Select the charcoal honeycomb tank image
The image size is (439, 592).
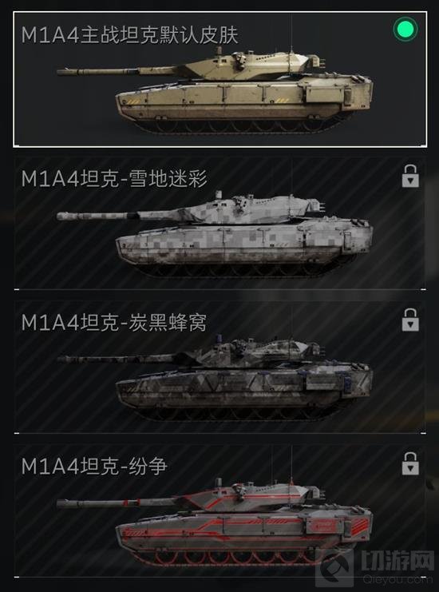215,378
